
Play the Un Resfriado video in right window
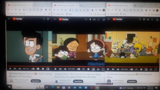(x=108, y=69)
